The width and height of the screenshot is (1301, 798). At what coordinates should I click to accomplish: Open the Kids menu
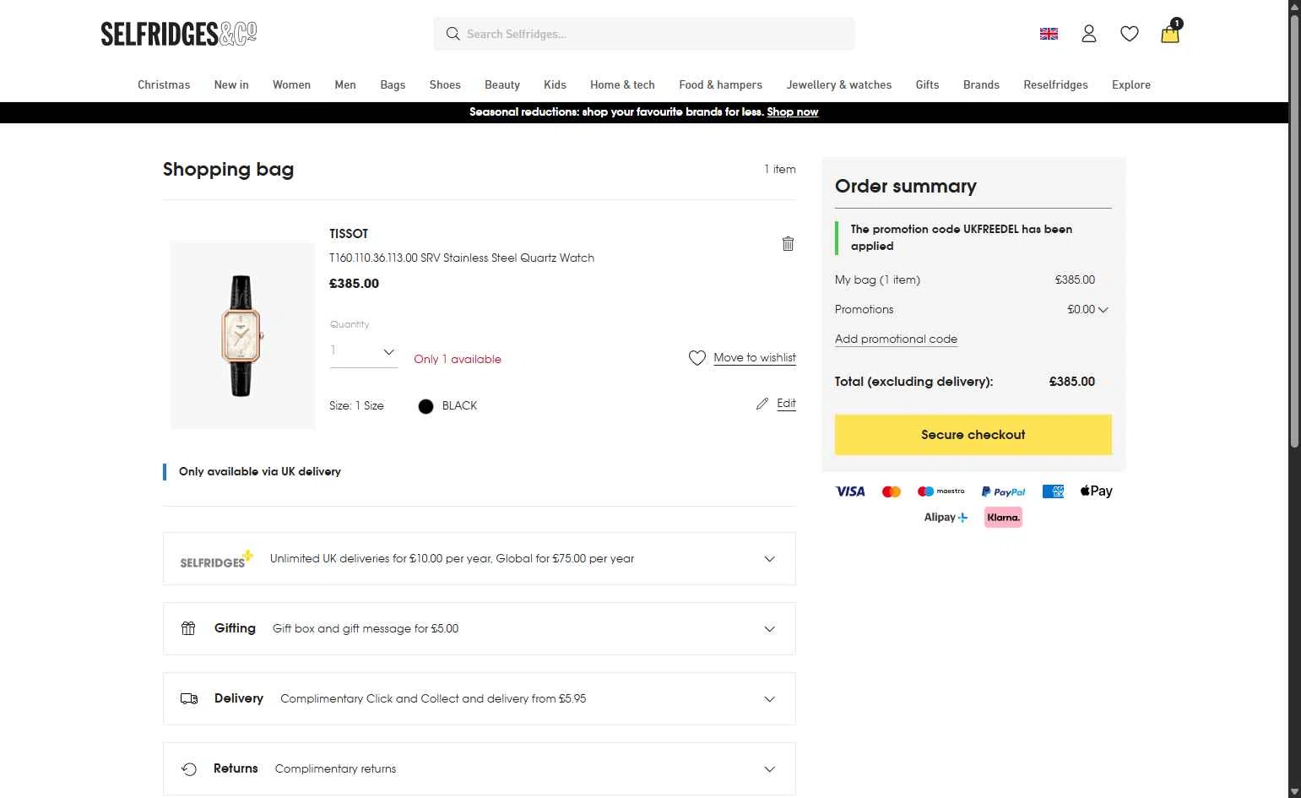555,84
